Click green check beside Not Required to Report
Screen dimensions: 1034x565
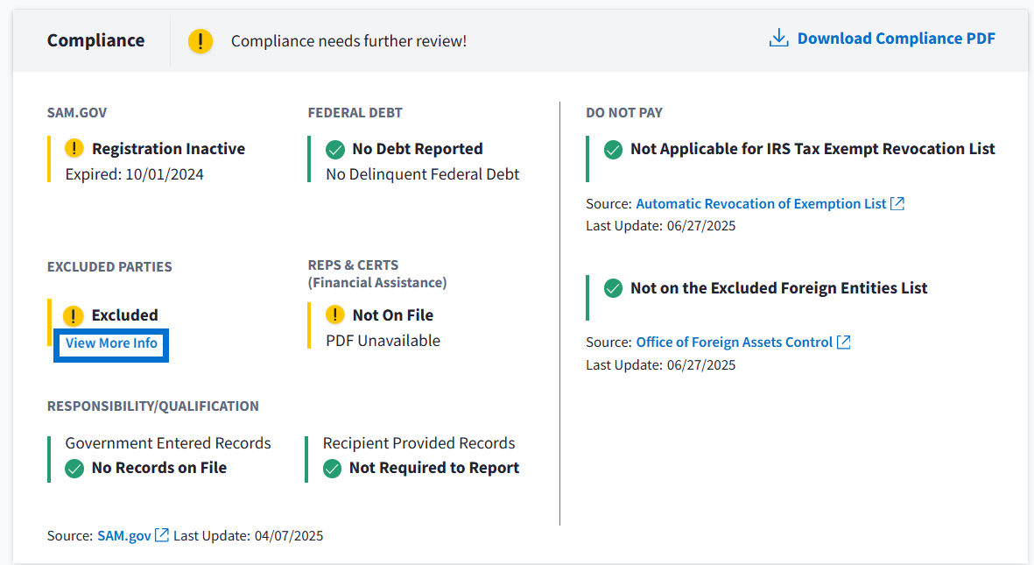pyautogui.click(x=332, y=469)
